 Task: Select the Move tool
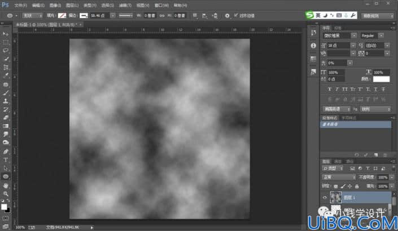(6, 34)
